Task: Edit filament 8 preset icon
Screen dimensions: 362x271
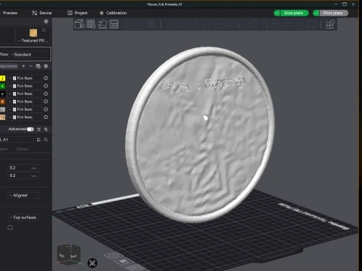Action: tap(46, 102)
